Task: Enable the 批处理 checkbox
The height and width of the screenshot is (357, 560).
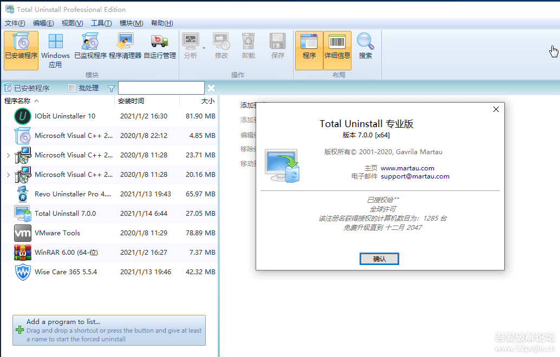Action: pyautogui.click(x=72, y=88)
